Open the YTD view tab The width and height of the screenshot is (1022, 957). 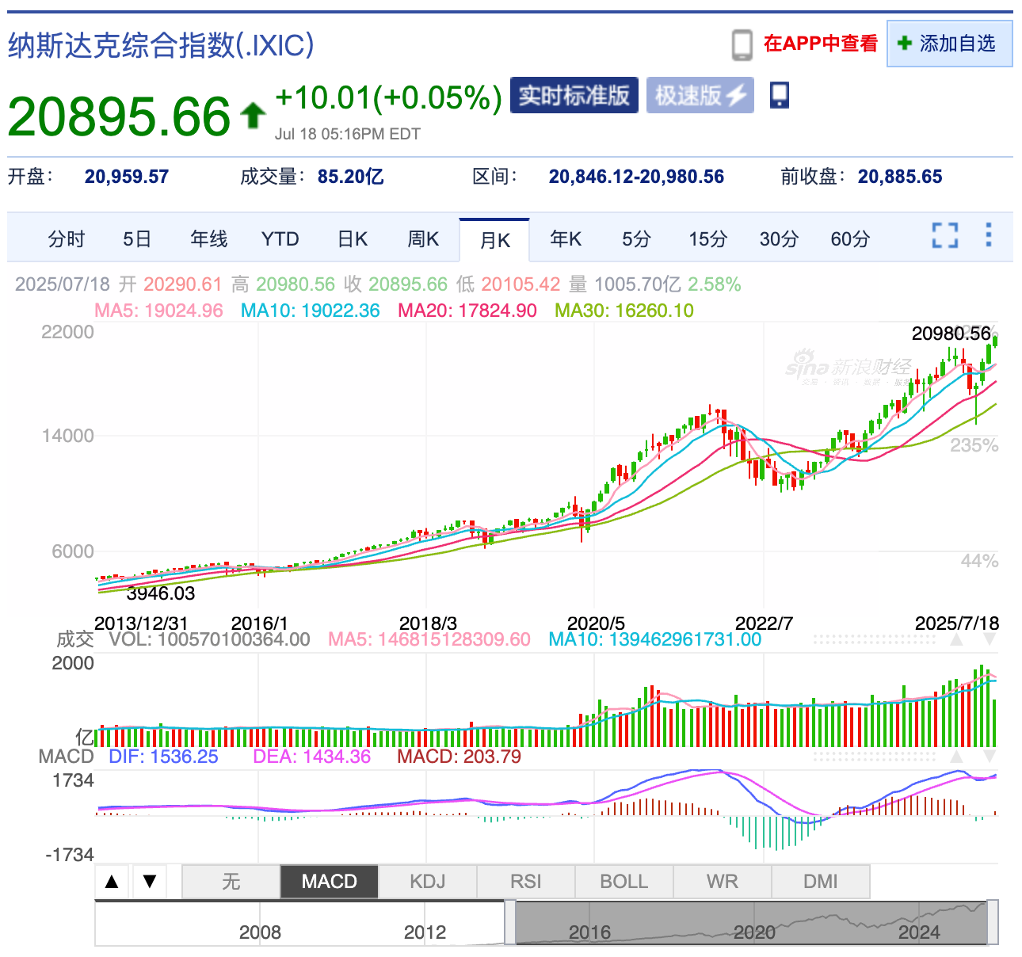pos(280,239)
